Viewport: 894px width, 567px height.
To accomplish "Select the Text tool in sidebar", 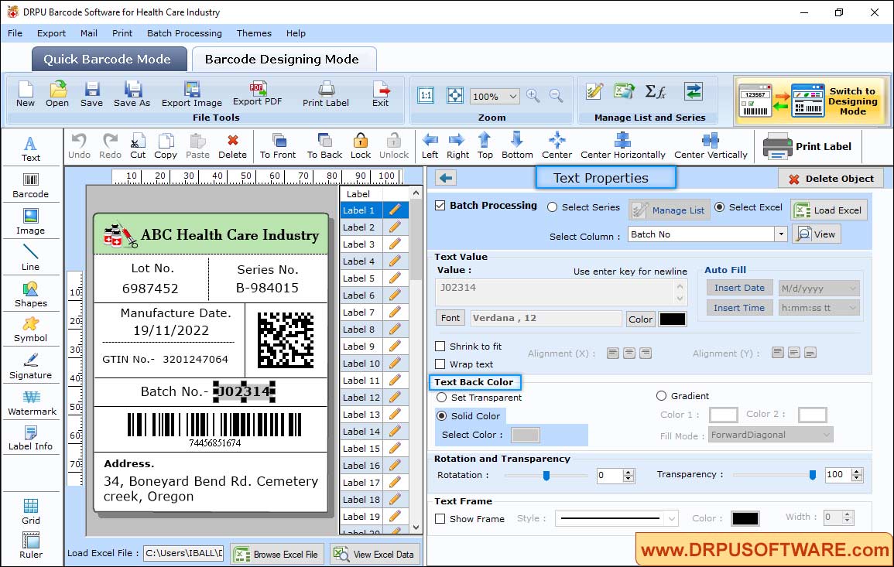I will (x=31, y=149).
